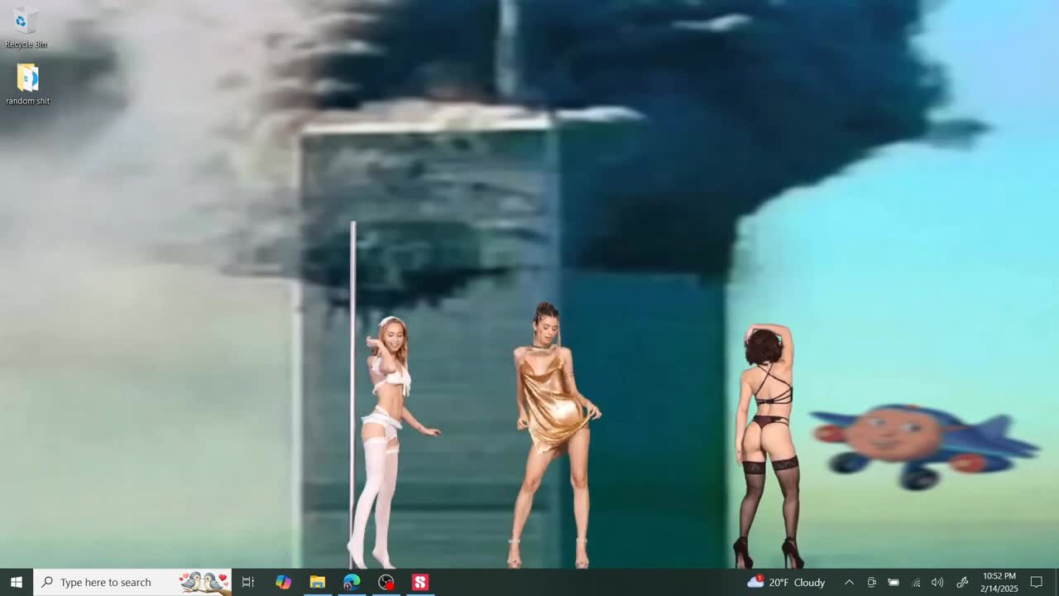Screen dimensions: 1059x596
Task: Open the Wi-Fi network flyout
Action: click(916, 582)
